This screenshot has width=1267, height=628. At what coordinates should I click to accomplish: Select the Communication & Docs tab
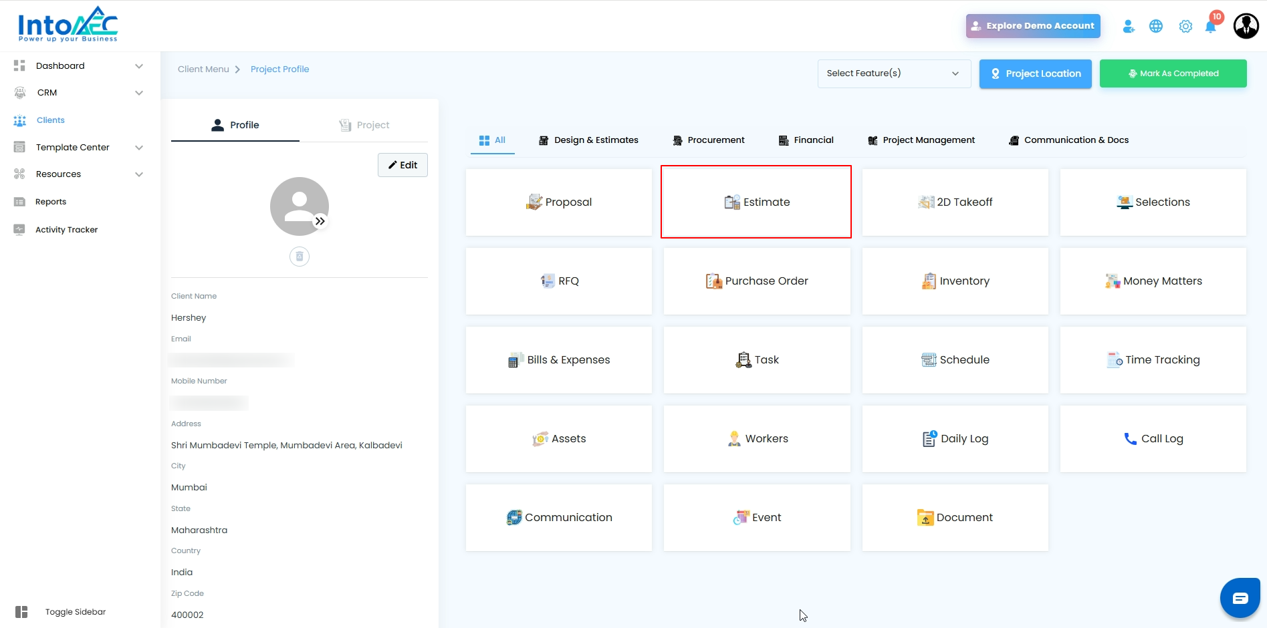[1069, 140]
